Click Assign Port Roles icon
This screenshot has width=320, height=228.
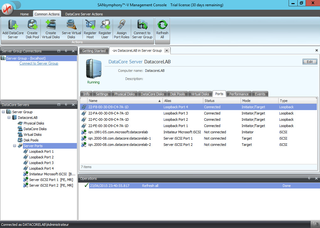[x=121, y=25]
